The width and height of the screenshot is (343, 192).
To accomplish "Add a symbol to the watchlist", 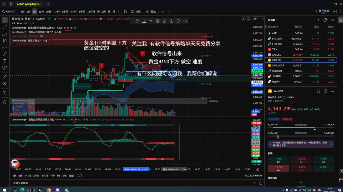I will click(319, 20).
